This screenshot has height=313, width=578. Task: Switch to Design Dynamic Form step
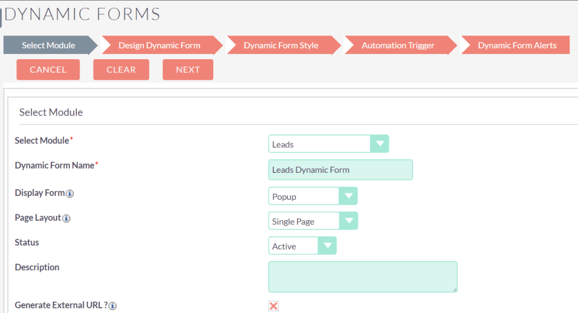pos(159,45)
